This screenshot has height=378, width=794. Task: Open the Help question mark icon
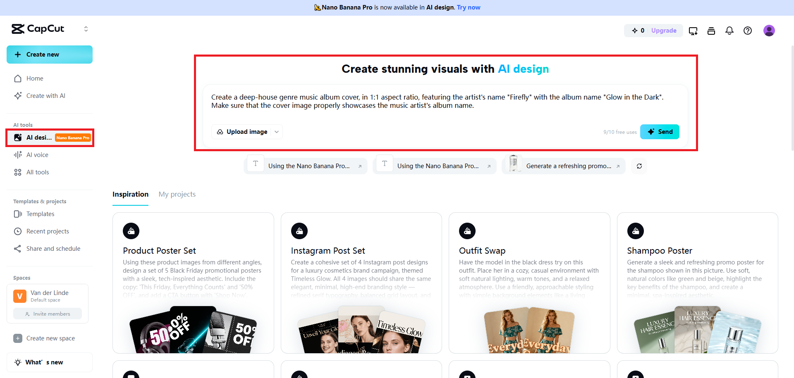tap(748, 31)
